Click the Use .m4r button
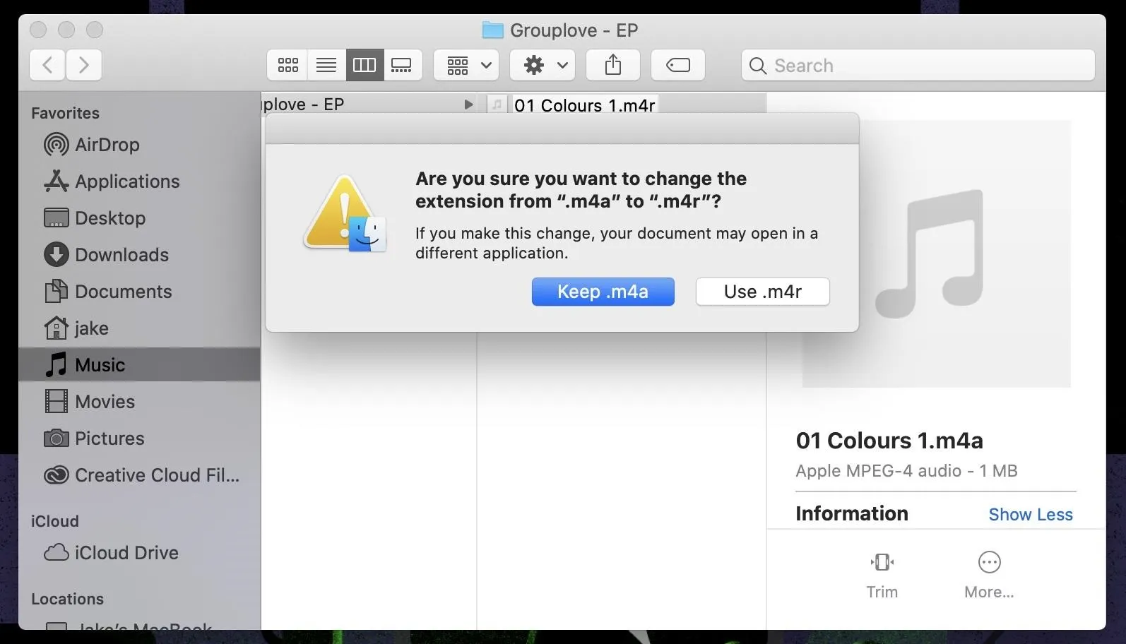This screenshot has height=644, width=1126. click(x=763, y=292)
